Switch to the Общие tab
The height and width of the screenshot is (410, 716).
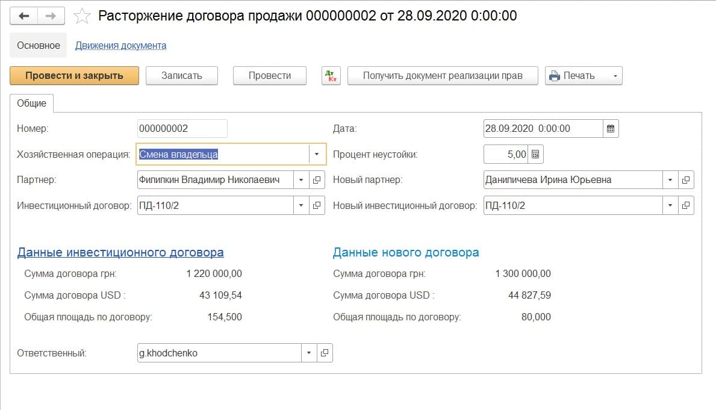coord(32,103)
